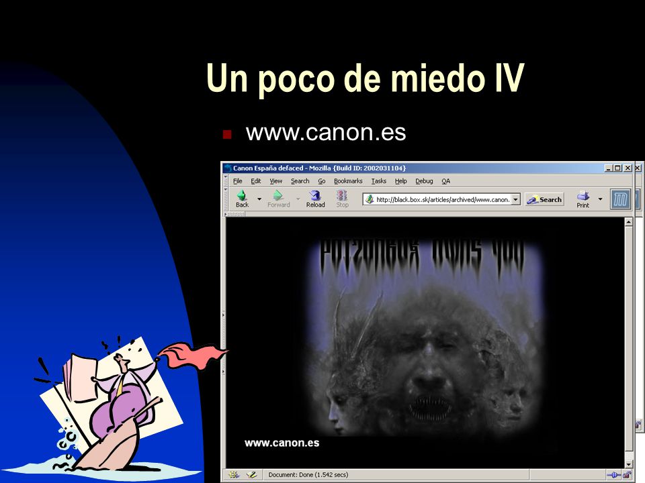
Task: Click the Search button next to URL bar
Action: click(x=544, y=200)
